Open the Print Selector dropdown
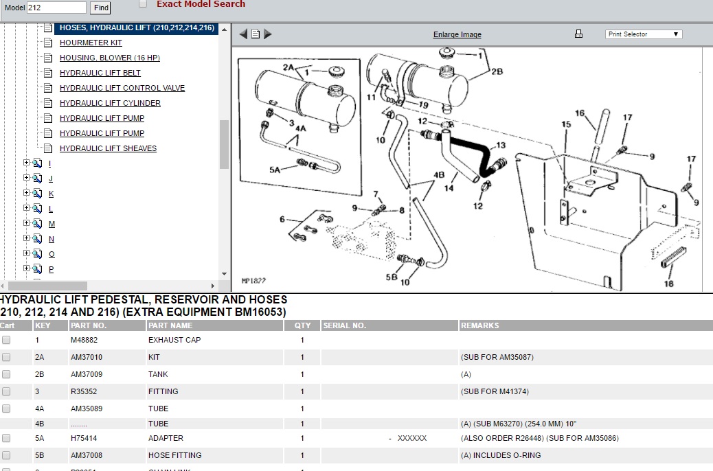713x471 pixels. tap(644, 34)
